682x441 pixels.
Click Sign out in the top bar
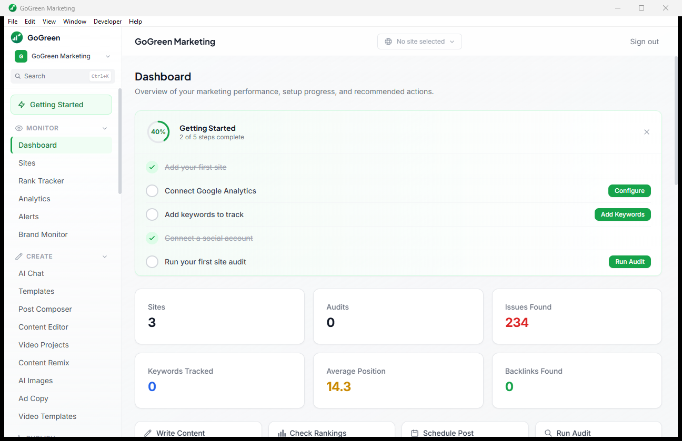644,41
